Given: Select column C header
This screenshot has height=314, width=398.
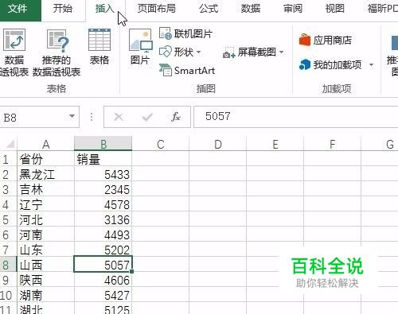Looking at the screenshot, I should [x=161, y=145].
